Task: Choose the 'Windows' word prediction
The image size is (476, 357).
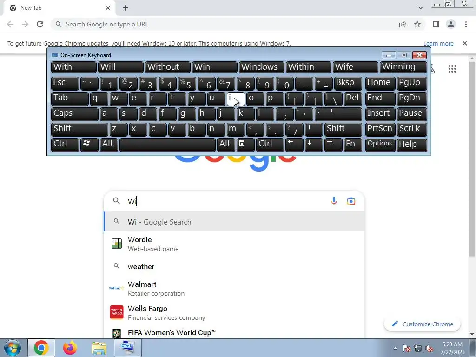Action: (261, 67)
